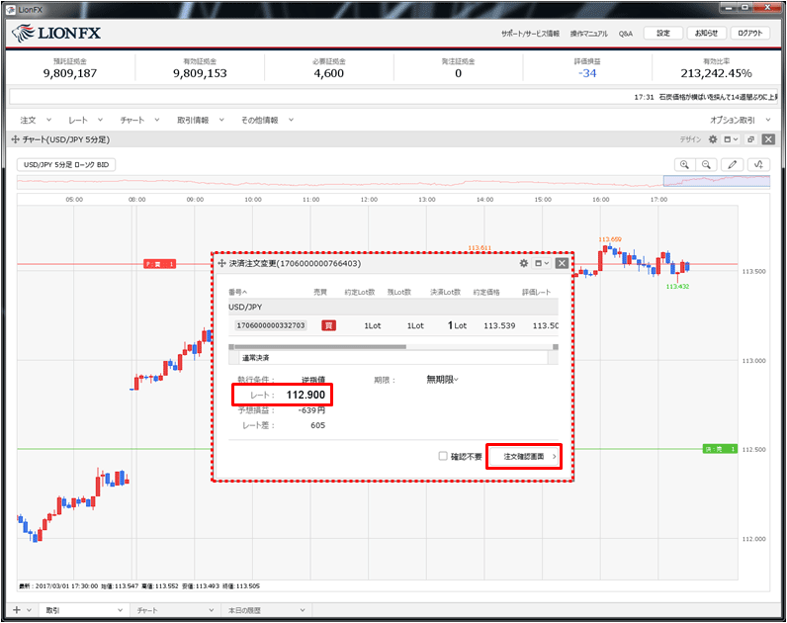This screenshot has height=623, width=787.
Task: Click the 有効比率 value 213,242.45%
Action: click(716, 73)
